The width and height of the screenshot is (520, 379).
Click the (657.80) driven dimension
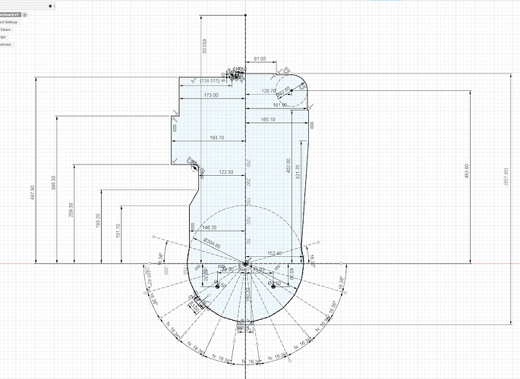tap(506, 177)
